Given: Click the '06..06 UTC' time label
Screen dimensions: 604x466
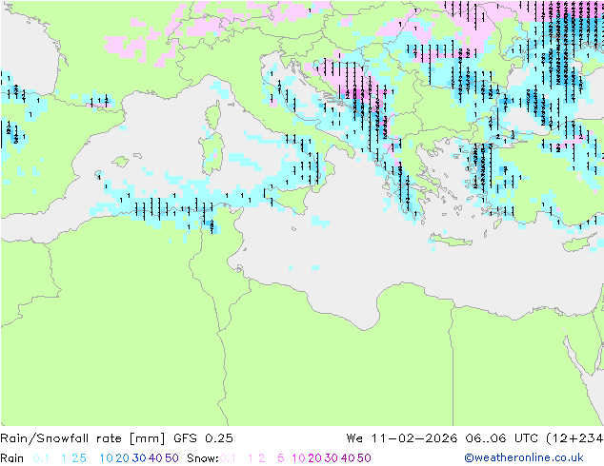Looking at the screenshot, I should 501,438.
